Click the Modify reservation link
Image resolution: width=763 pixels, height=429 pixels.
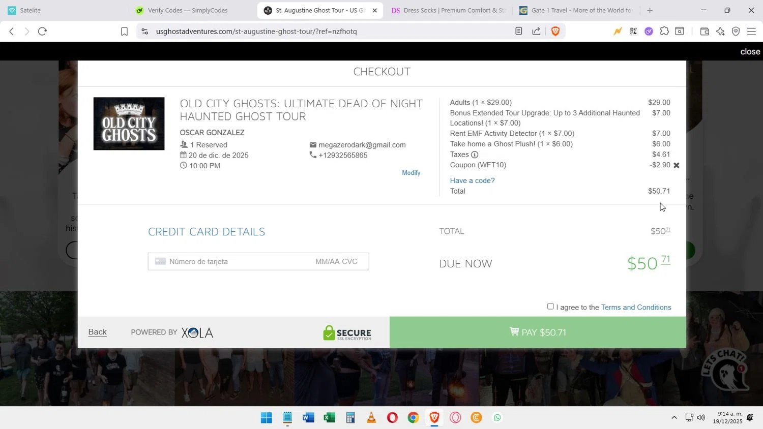pos(411,173)
